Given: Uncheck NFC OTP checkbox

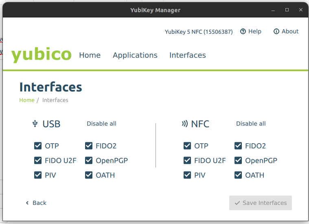Looking at the screenshot, I should click(x=187, y=146).
